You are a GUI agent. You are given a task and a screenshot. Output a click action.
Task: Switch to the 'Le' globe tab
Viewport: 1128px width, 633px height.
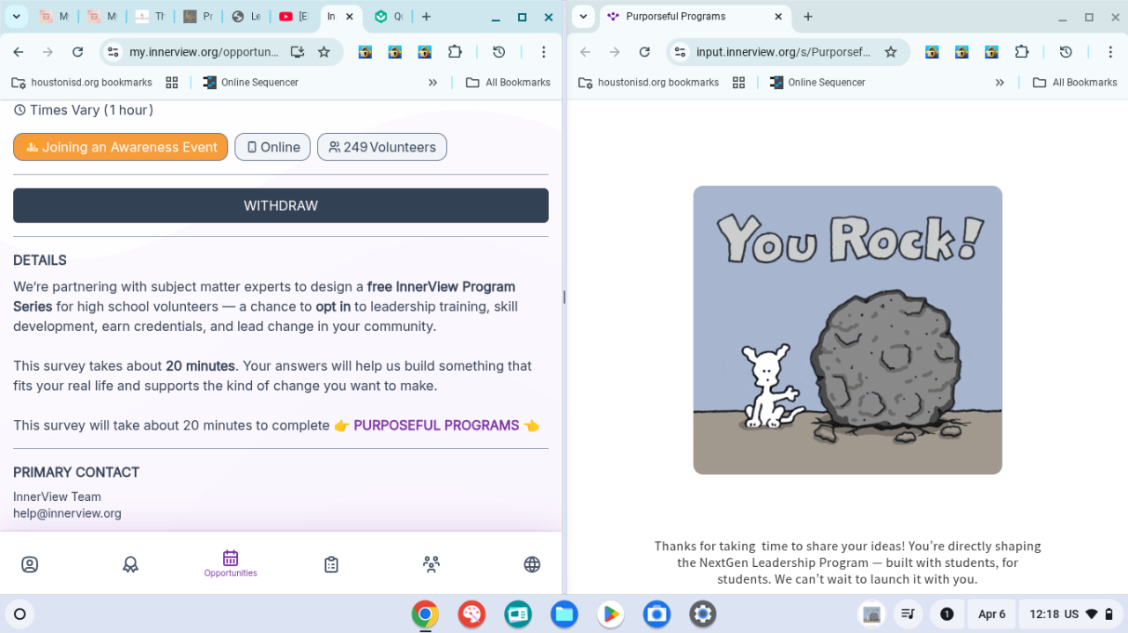(246, 17)
